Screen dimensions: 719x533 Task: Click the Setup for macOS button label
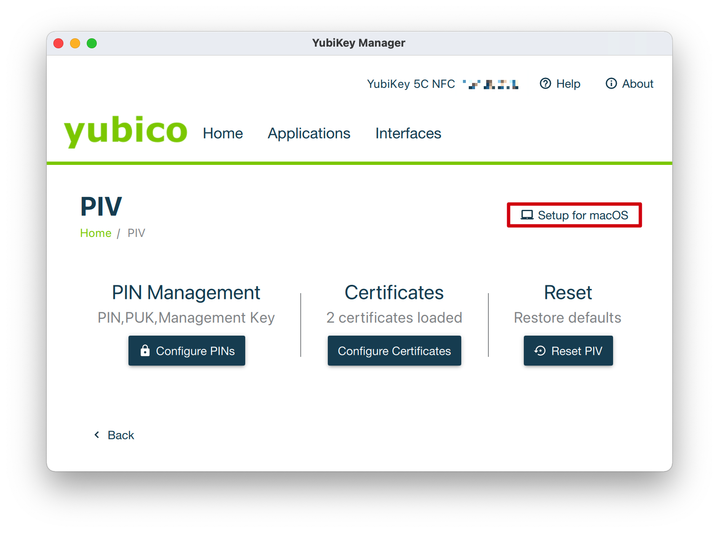[583, 215]
